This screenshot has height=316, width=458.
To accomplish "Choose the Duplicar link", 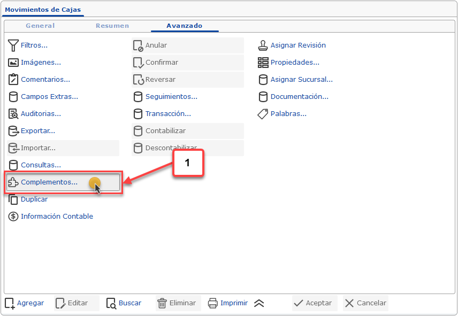I will (x=34, y=199).
